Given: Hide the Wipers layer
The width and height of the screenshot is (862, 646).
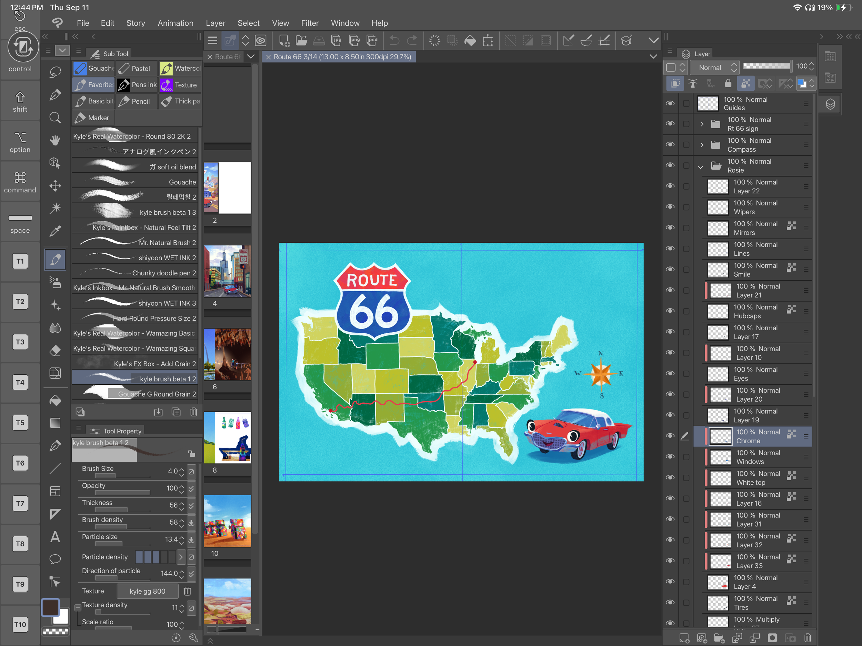Looking at the screenshot, I should tap(670, 207).
